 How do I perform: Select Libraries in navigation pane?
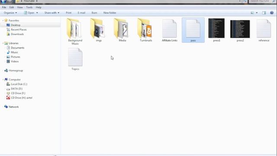coord(13,43)
